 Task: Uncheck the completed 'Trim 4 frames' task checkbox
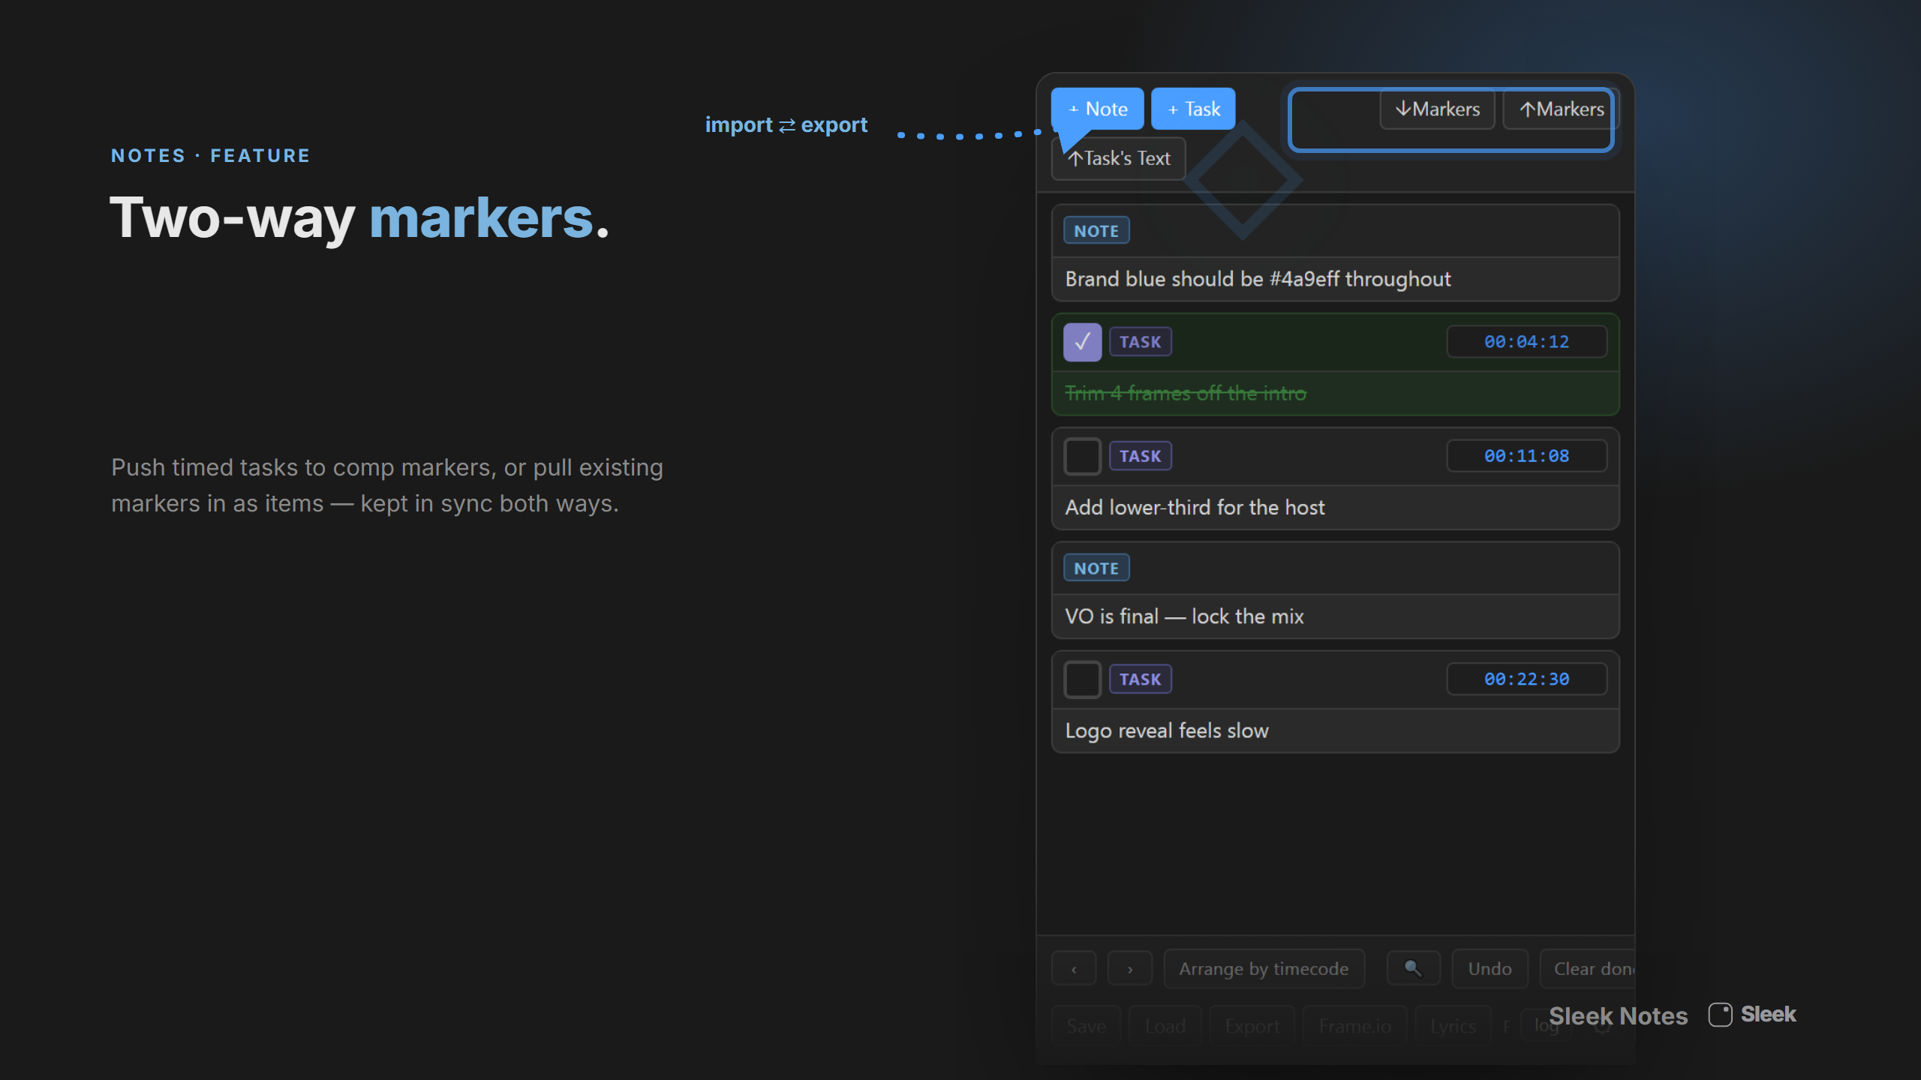click(1082, 342)
